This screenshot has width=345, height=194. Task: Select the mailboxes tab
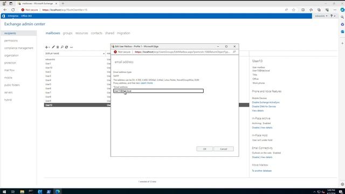click(53, 33)
